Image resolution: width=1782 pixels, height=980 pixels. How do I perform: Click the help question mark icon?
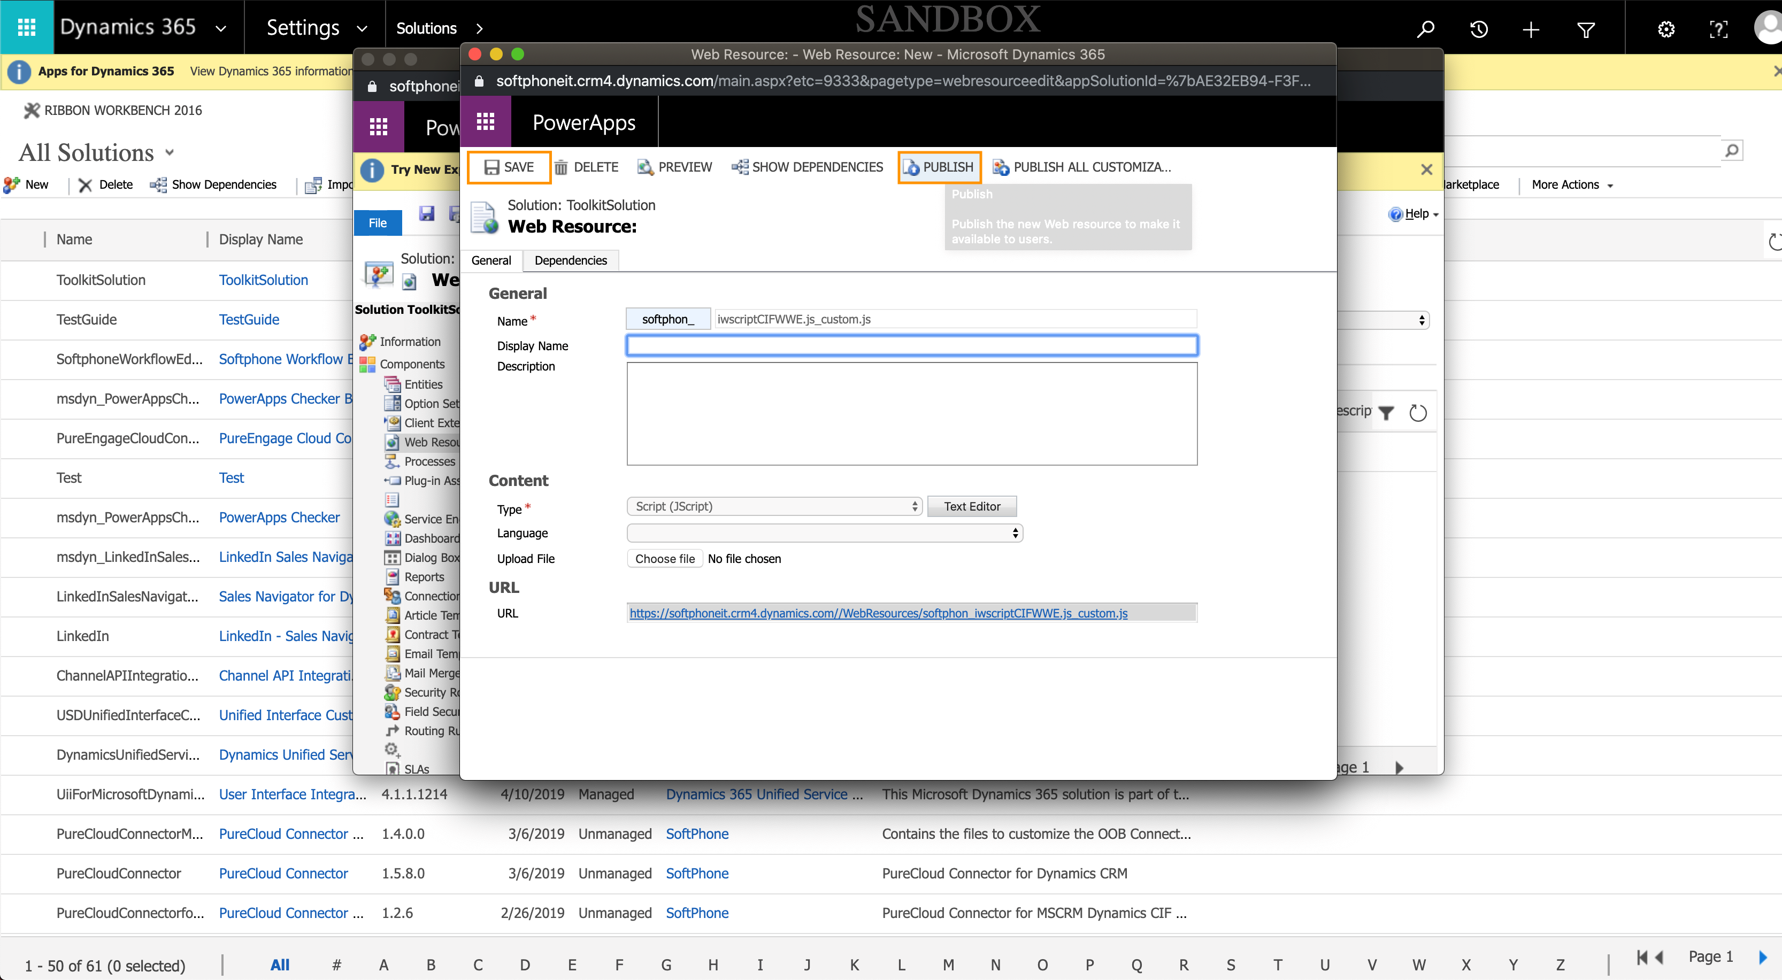[1718, 28]
